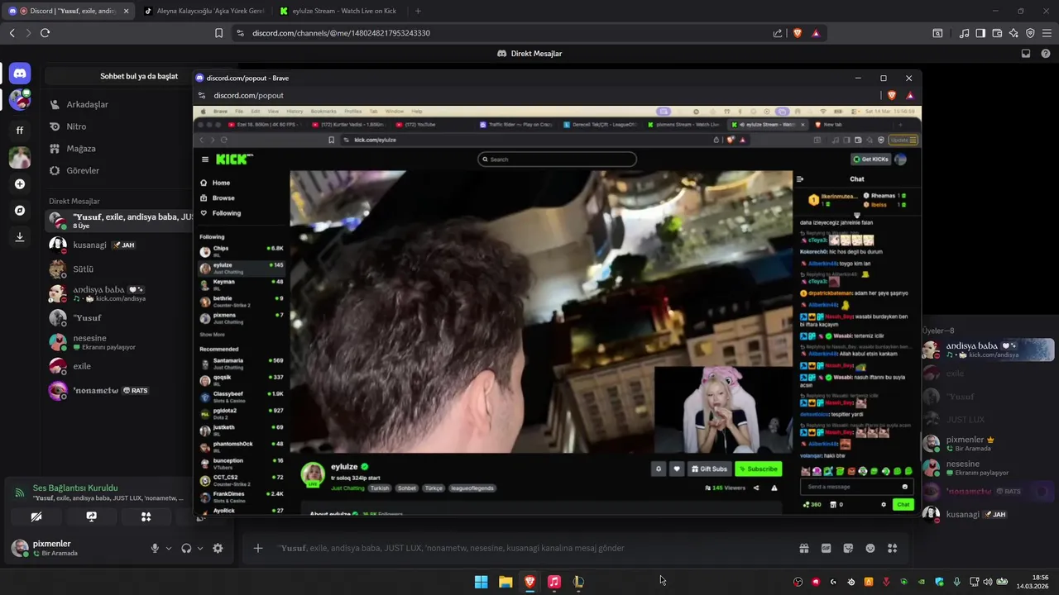Image resolution: width=1059 pixels, height=595 pixels.
Task: Click the gift icon in message bar
Action: click(x=803, y=548)
